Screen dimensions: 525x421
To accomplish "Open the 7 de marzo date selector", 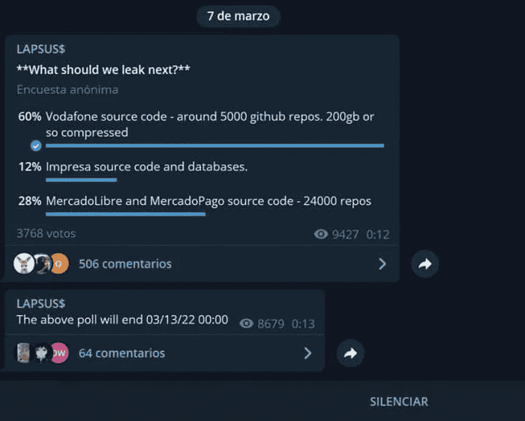I will click(x=238, y=16).
